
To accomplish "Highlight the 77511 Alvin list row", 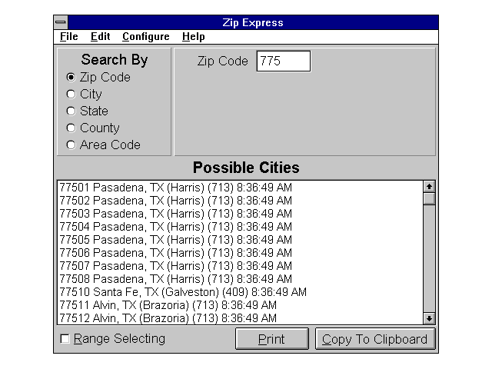I will (168, 305).
